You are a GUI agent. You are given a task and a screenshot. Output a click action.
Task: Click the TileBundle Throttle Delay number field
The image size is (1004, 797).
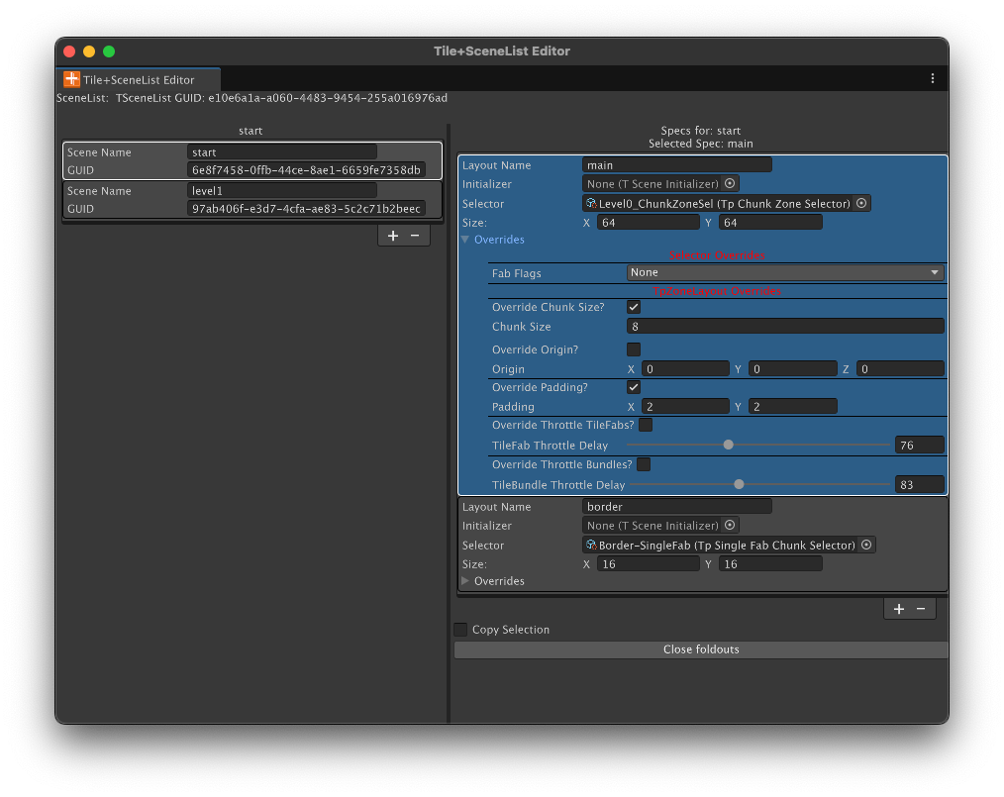click(x=920, y=484)
